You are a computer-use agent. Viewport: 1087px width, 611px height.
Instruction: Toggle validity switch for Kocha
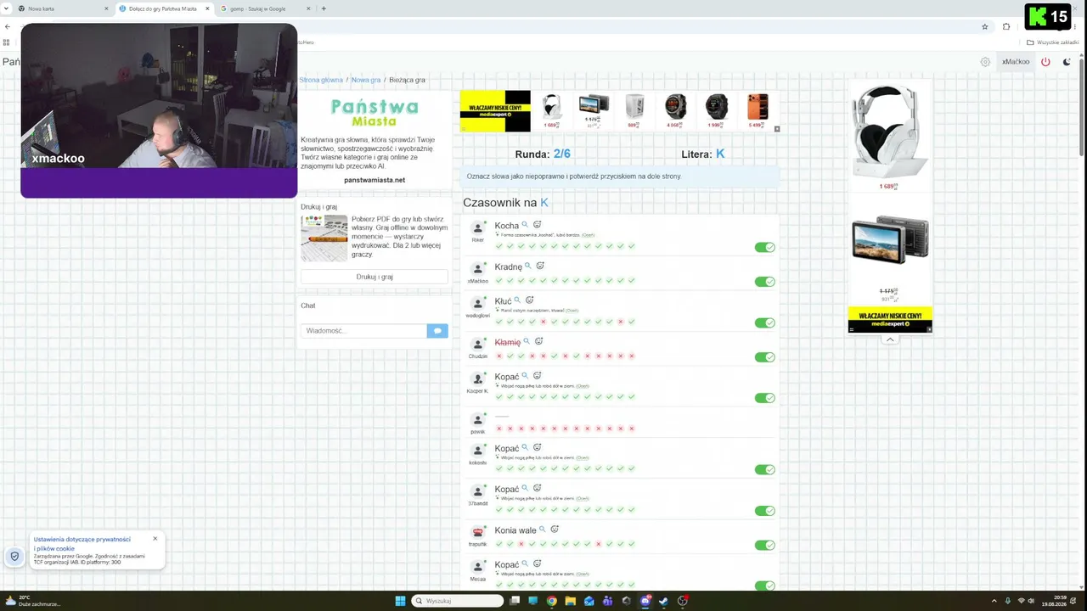tap(765, 248)
